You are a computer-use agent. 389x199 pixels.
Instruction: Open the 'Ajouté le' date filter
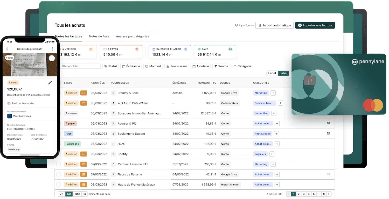[x=201, y=66]
